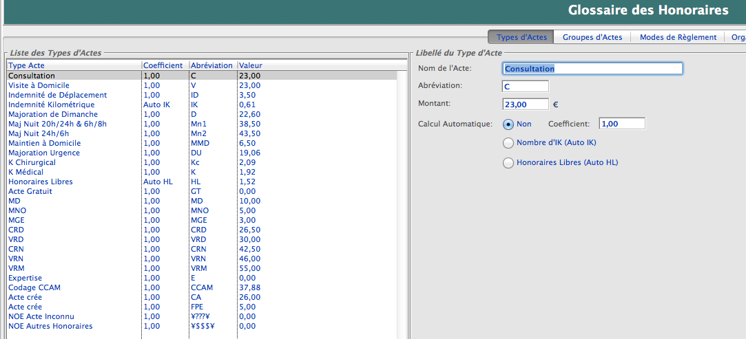Sort by the Abréviation column header

coord(213,65)
